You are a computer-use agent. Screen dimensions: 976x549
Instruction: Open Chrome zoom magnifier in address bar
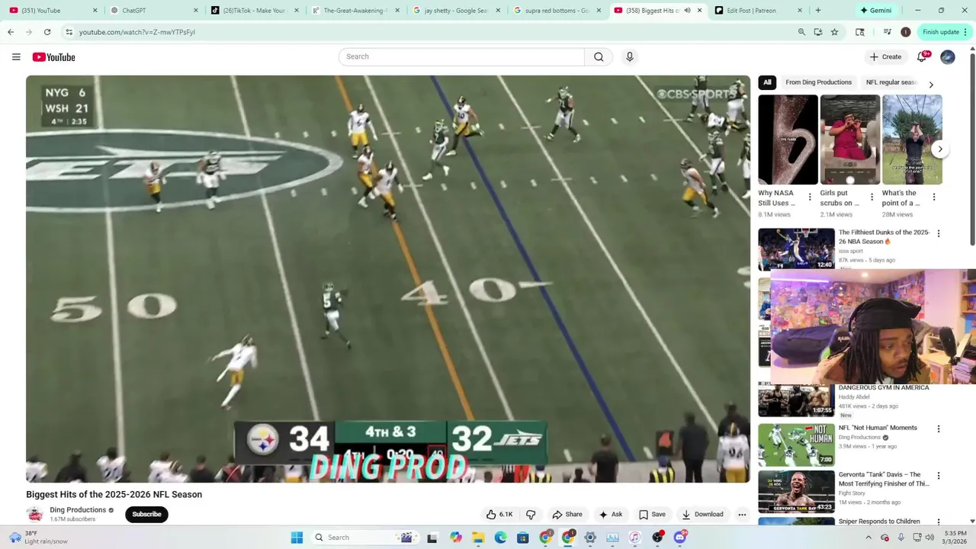pos(801,32)
